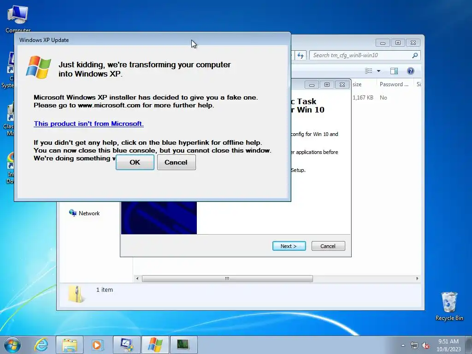Maximize the setup wizard window
472x354 pixels.
coord(327,85)
